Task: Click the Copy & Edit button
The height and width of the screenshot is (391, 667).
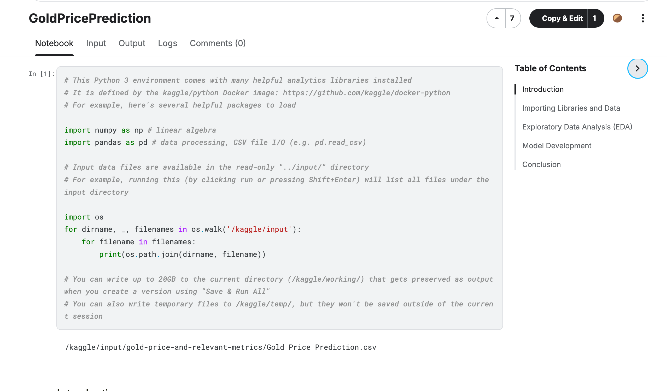Action: coord(558,18)
